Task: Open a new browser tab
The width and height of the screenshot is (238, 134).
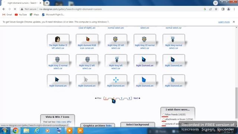Action: 47,3
